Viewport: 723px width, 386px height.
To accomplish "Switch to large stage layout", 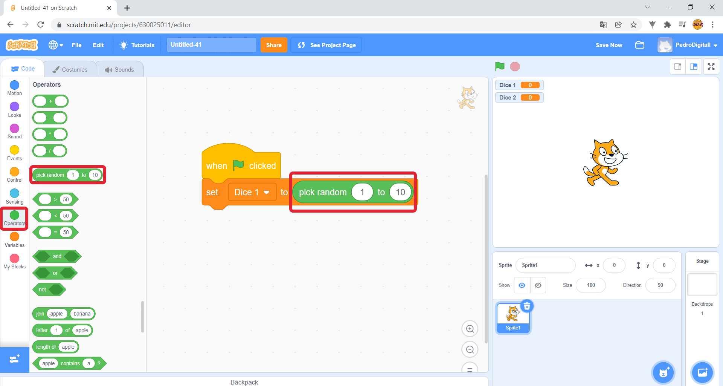I will pyautogui.click(x=694, y=67).
